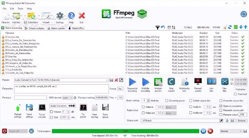
Task: Switch to Batch URLs tab
Action: click(76, 28)
